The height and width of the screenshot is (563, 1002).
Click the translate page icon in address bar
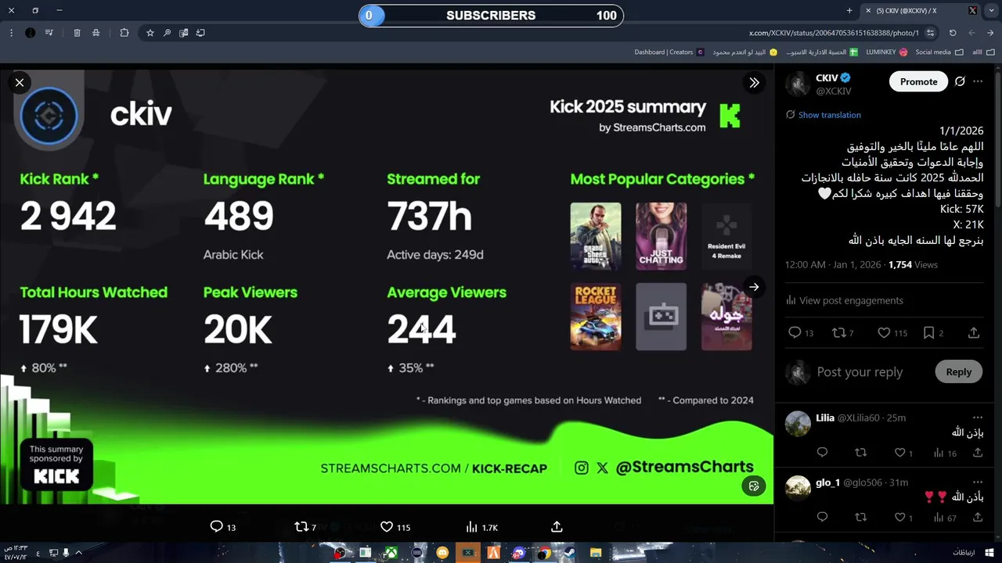[x=183, y=33]
